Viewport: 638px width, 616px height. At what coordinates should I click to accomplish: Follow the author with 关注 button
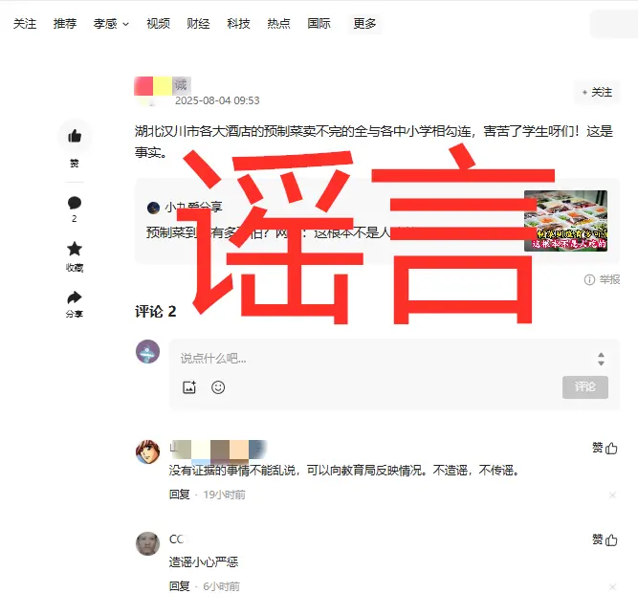(597, 93)
